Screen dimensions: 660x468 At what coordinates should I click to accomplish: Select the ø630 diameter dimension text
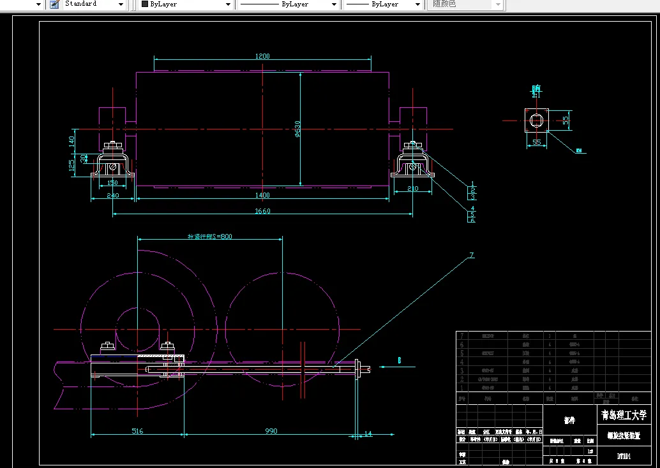[297, 129]
